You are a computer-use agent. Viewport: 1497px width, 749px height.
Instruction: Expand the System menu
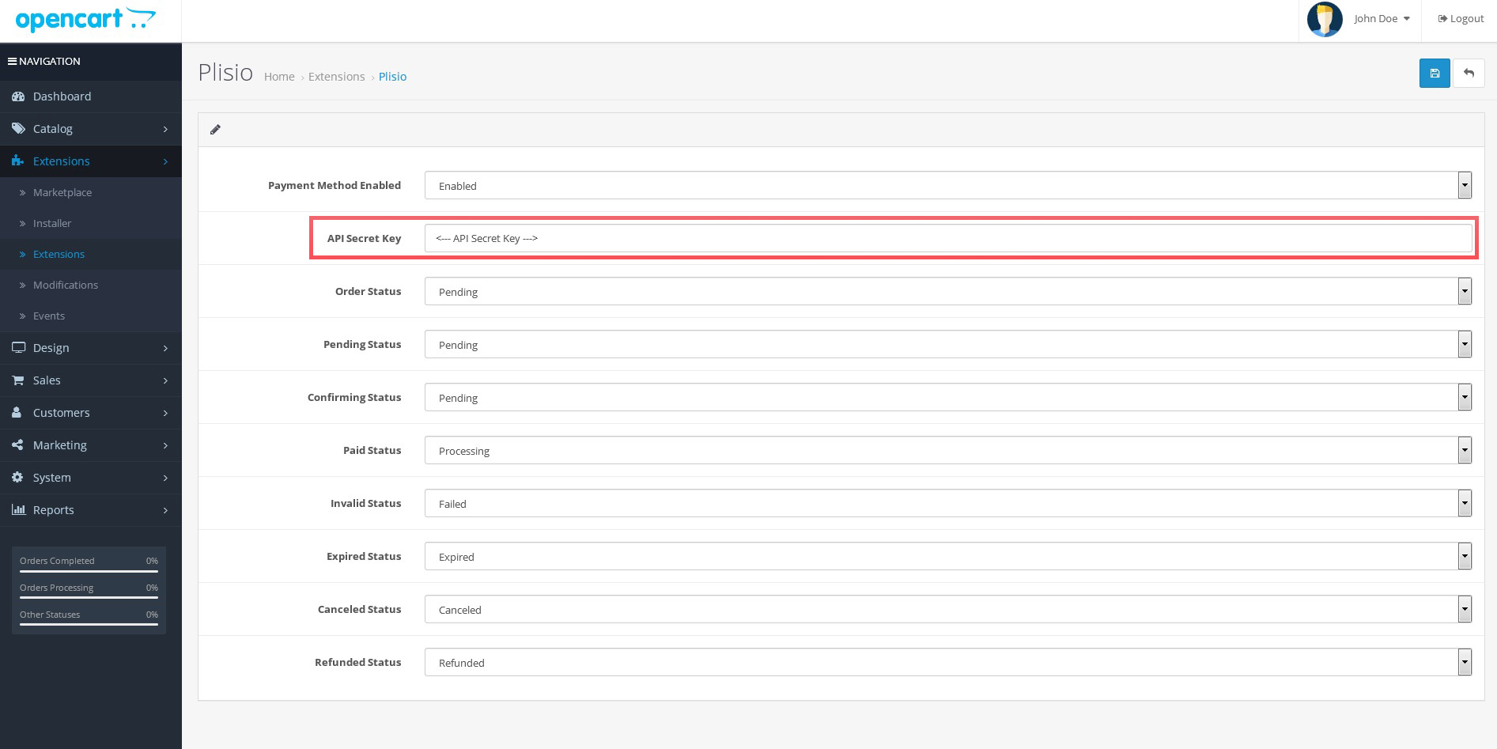tap(91, 478)
